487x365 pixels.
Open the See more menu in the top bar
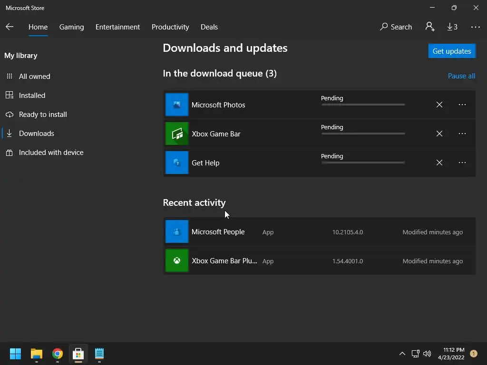[475, 27]
